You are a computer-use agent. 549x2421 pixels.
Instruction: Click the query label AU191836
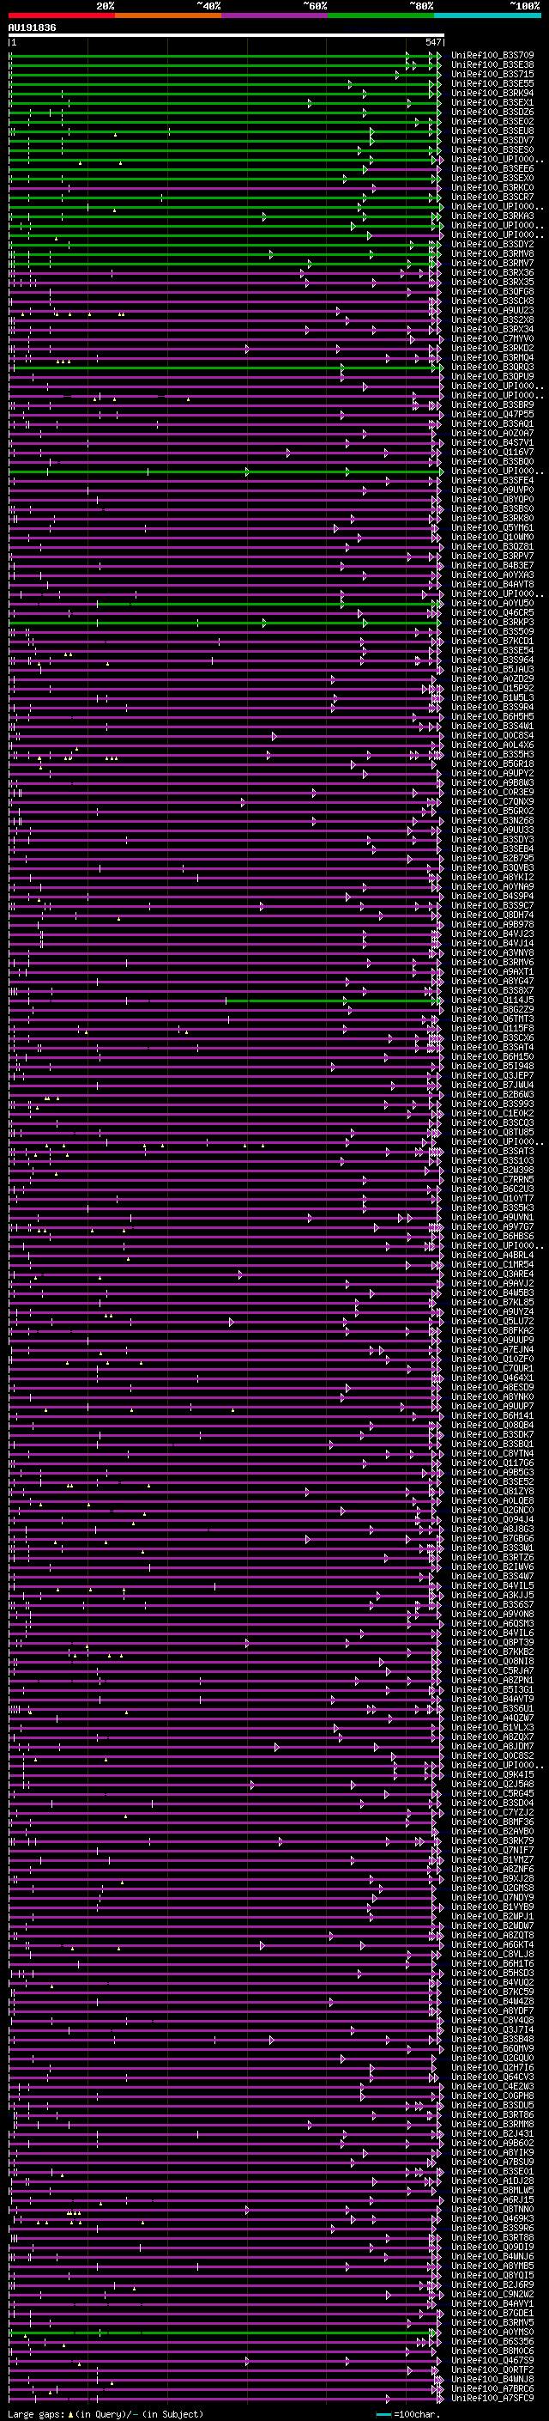pos(32,28)
